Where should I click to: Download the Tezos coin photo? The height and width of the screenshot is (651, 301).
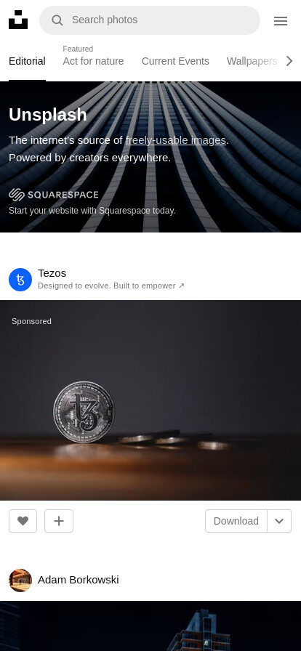(236, 521)
